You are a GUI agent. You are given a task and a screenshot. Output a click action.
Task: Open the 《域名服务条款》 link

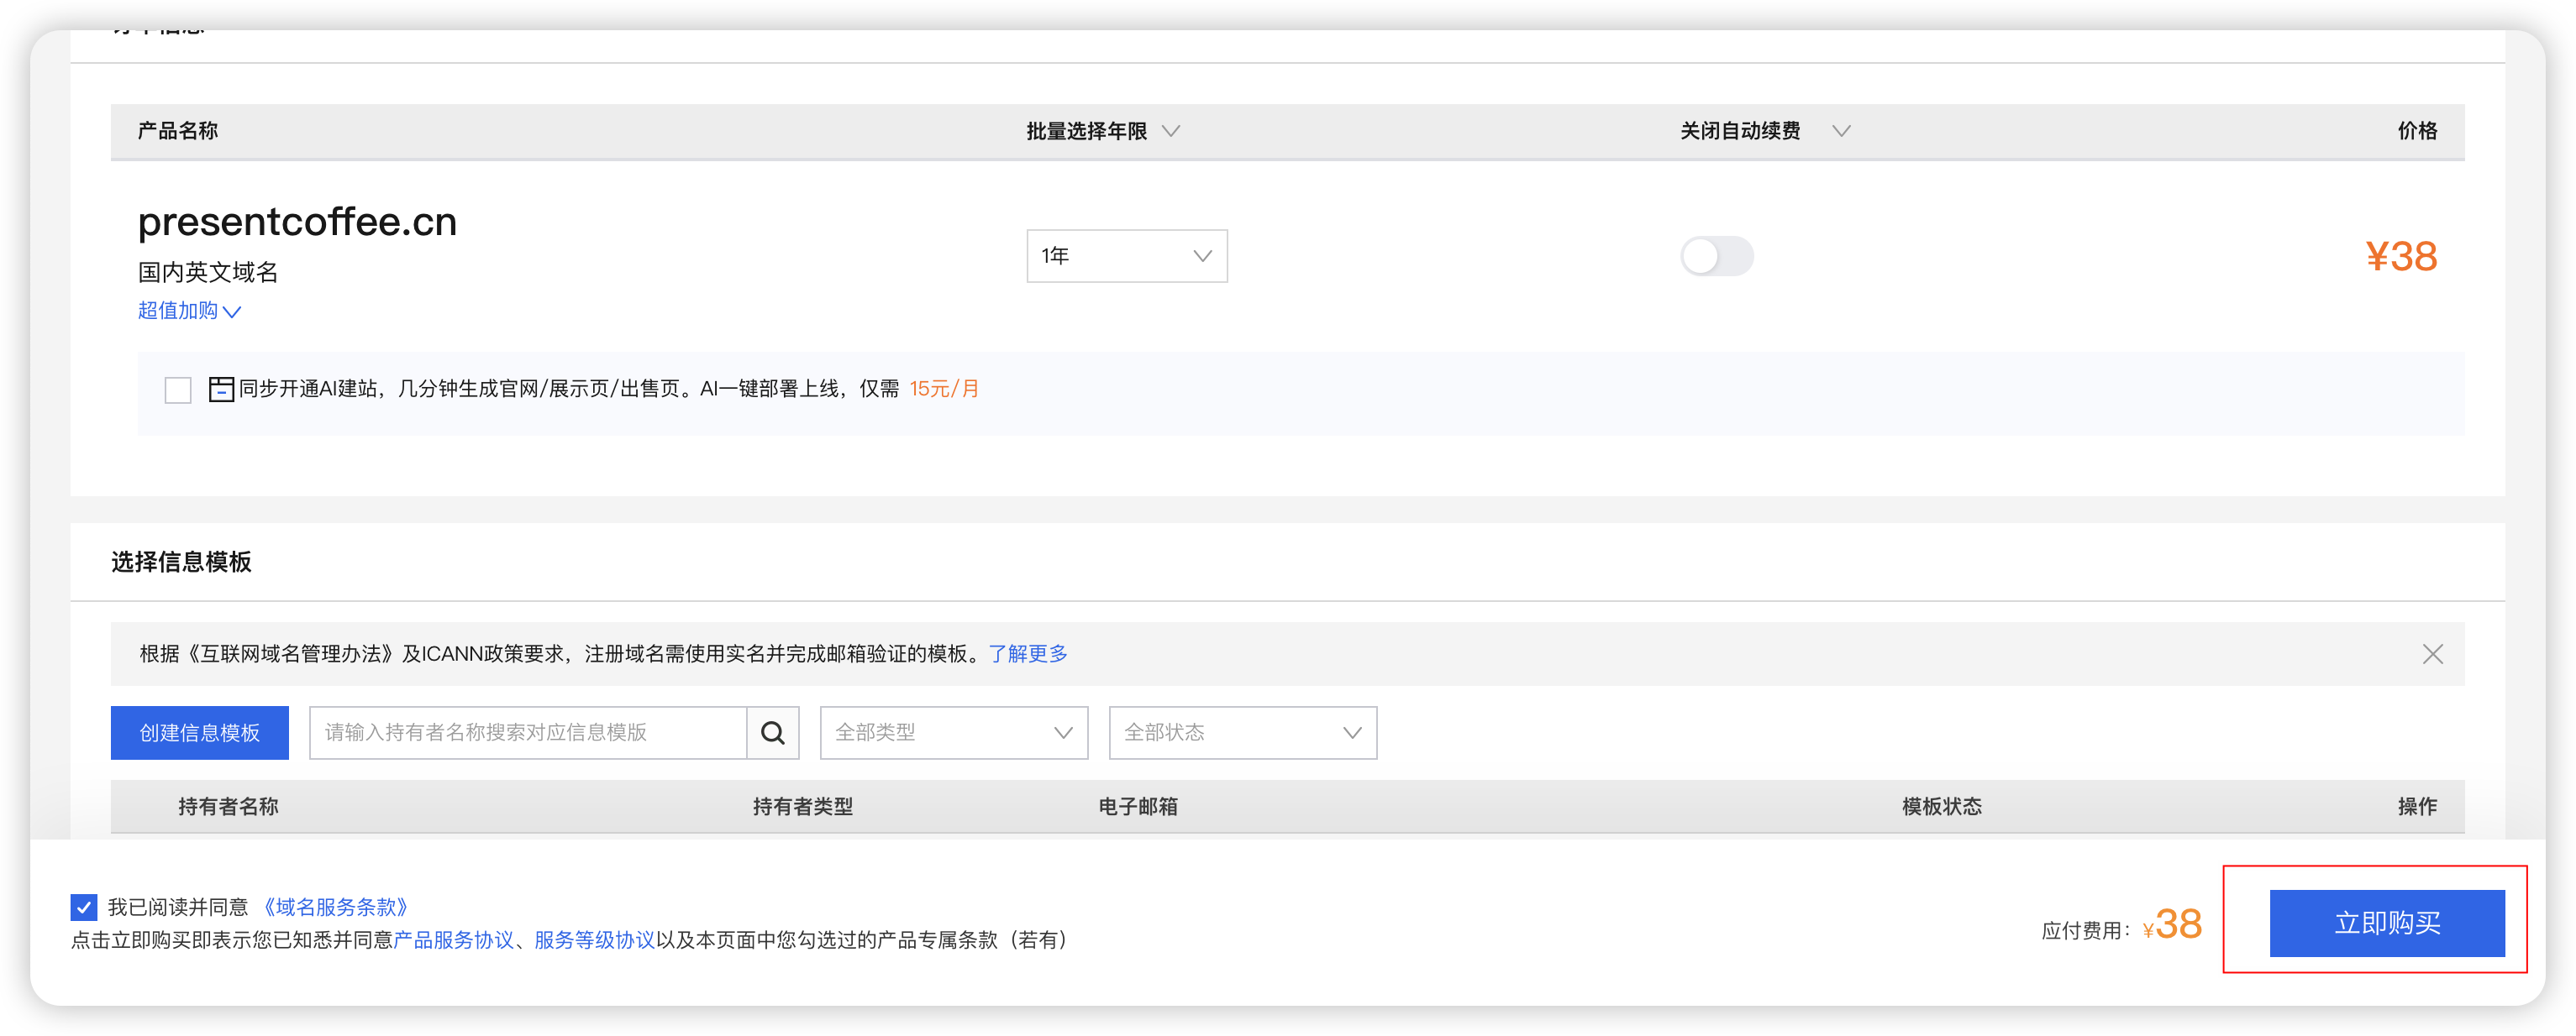[335, 906]
